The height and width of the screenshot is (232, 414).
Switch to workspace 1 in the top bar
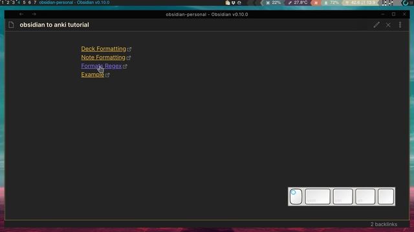(x=3, y=3)
